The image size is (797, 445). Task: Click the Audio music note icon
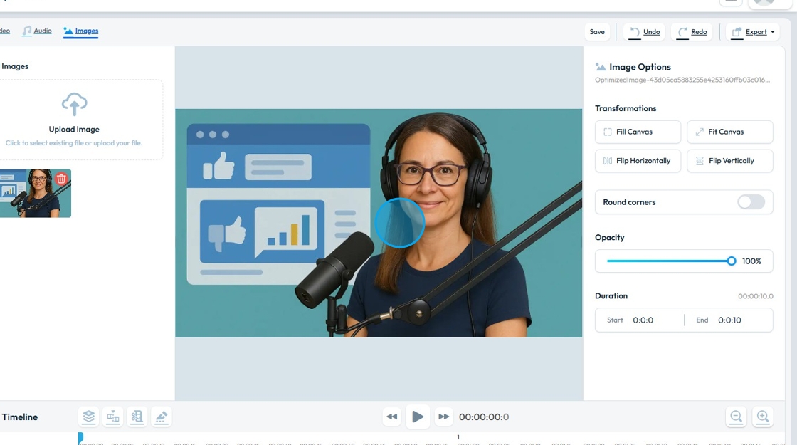[x=26, y=31]
